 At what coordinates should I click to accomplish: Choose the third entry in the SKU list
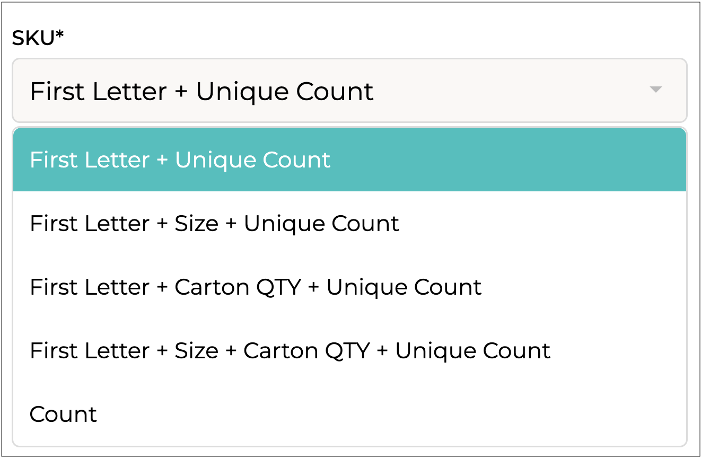click(x=256, y=287)
